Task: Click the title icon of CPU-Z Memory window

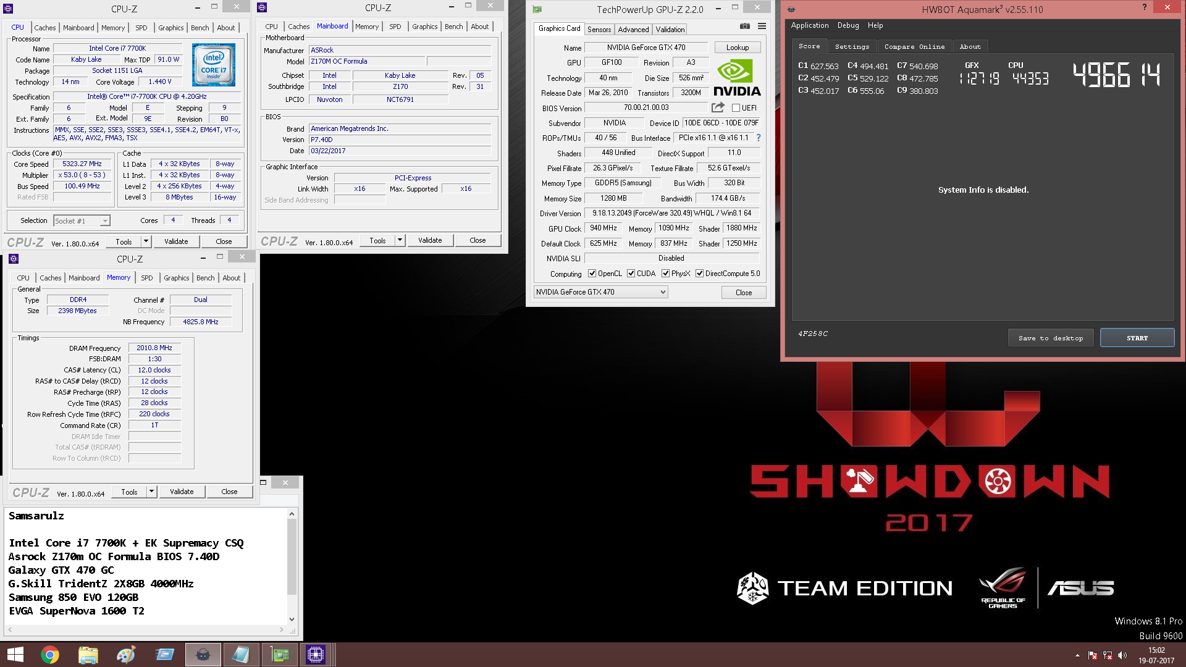Action: (x=14, y=259)
